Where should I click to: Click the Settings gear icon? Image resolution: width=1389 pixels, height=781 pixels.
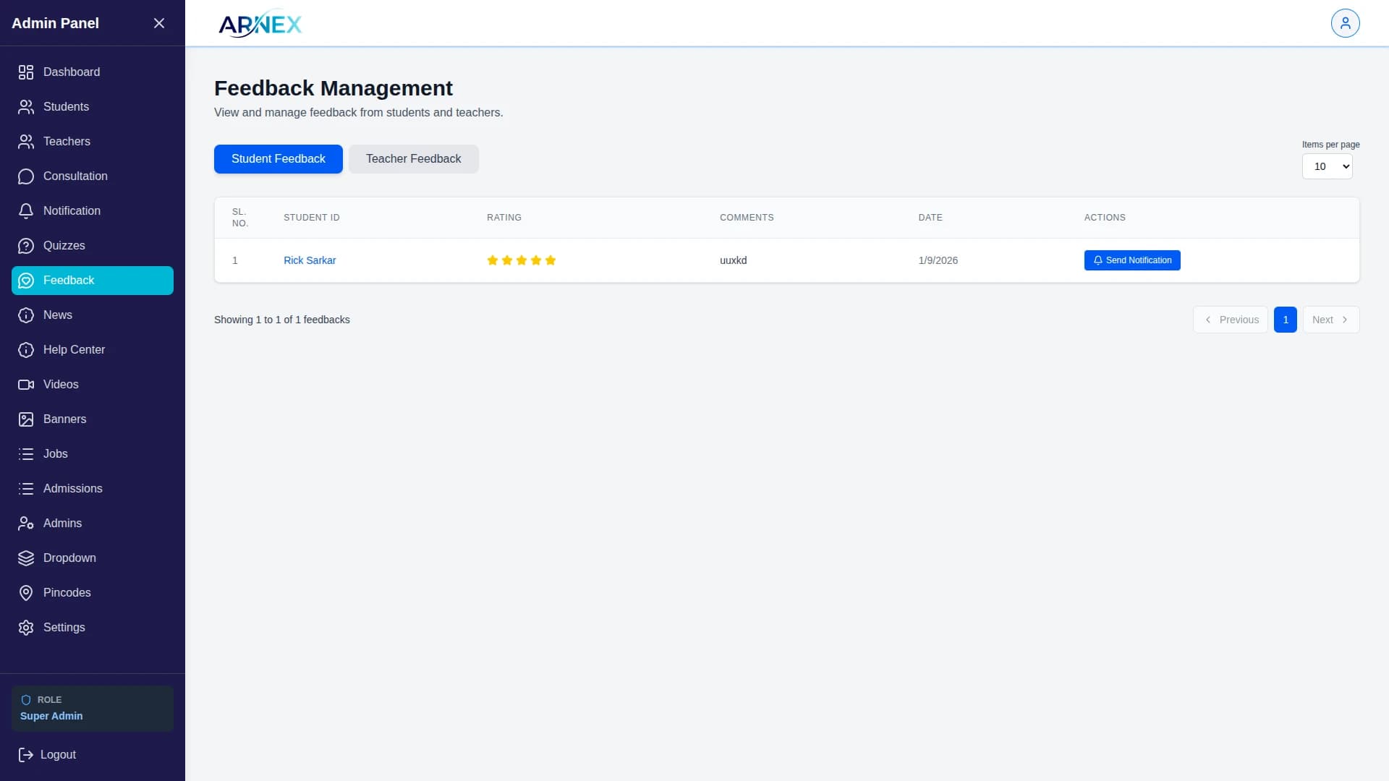(x=26, y=628)
